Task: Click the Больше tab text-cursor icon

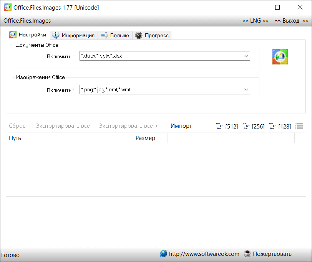Action: 104,35
